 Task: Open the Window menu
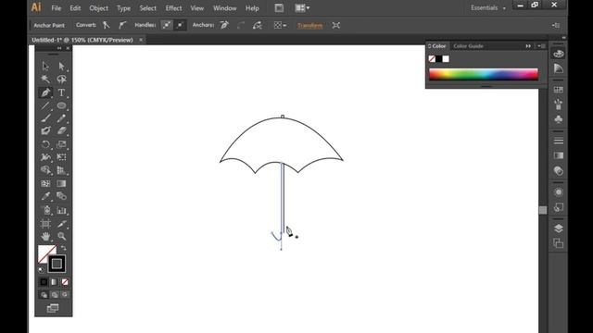tap(224, 8)
